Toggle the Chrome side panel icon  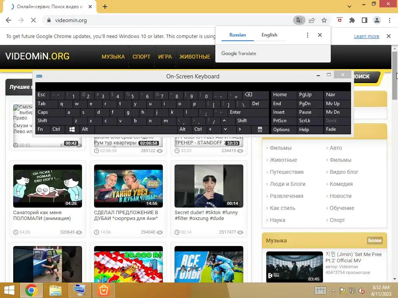[x=365, y=20]
